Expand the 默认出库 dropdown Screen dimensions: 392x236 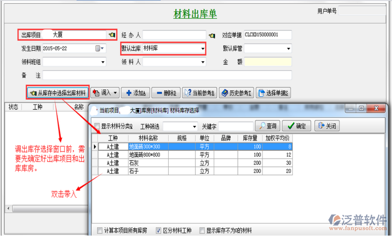pos(203,48)
